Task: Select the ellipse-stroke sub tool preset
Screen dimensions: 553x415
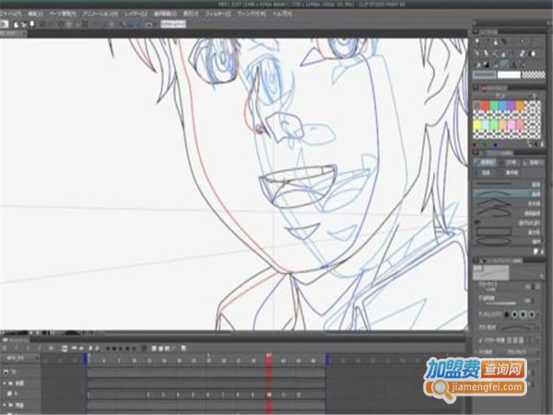Action: 506,242
